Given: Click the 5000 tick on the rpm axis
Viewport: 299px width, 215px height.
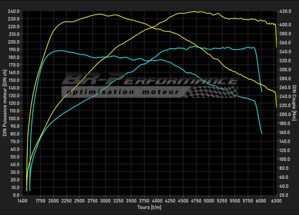Looking at the screenshot, I should pos(209,200).
